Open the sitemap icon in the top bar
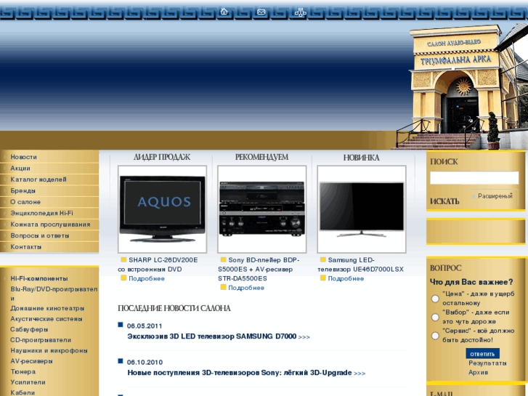Screen dimensions: 528x396 tap(301, 12)
